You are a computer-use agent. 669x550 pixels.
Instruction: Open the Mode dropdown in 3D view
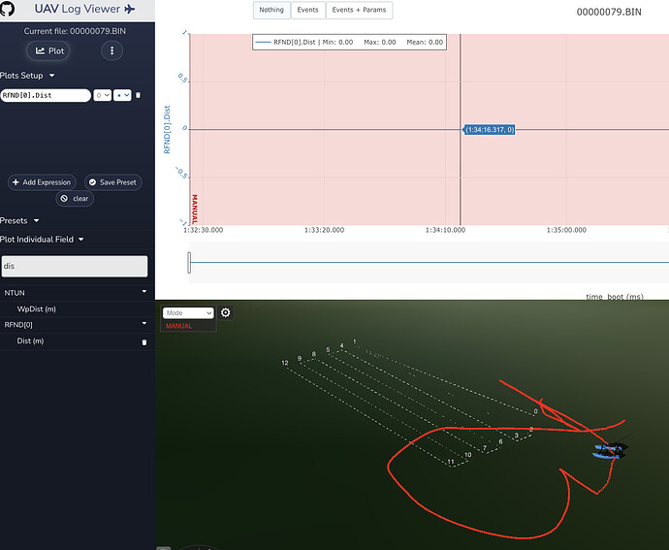point(188,313)
